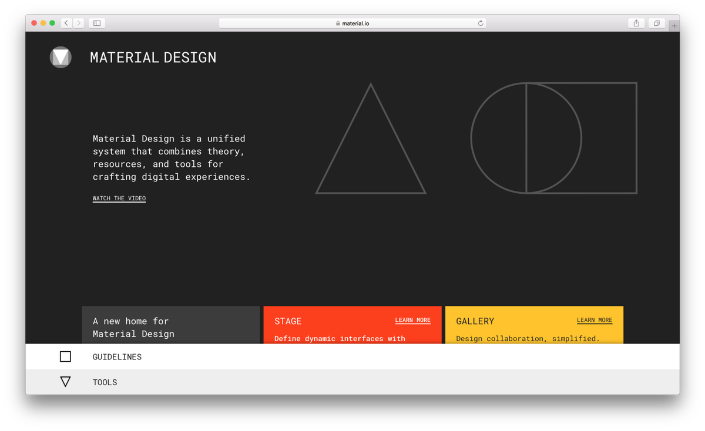The image size is (705, 431).
Task: Add a new tab with plus button
Action: (674, 26)
